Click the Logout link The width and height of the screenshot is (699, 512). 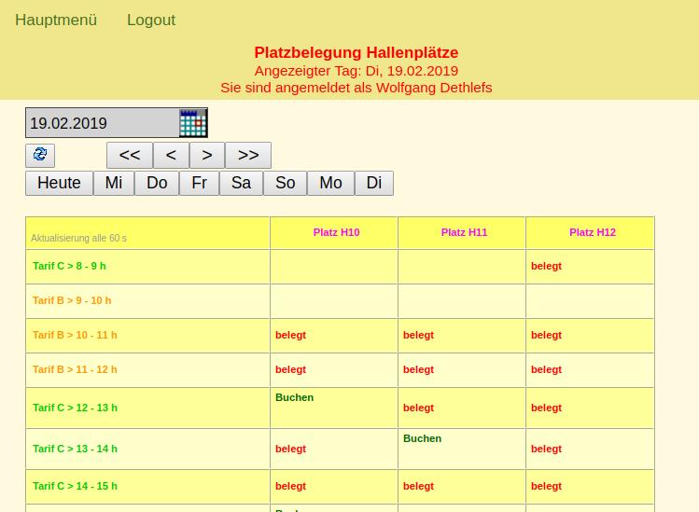point(151,20)
